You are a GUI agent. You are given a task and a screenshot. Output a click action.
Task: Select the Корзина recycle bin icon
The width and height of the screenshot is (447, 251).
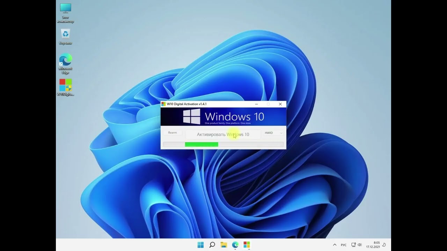coord(65,37)
